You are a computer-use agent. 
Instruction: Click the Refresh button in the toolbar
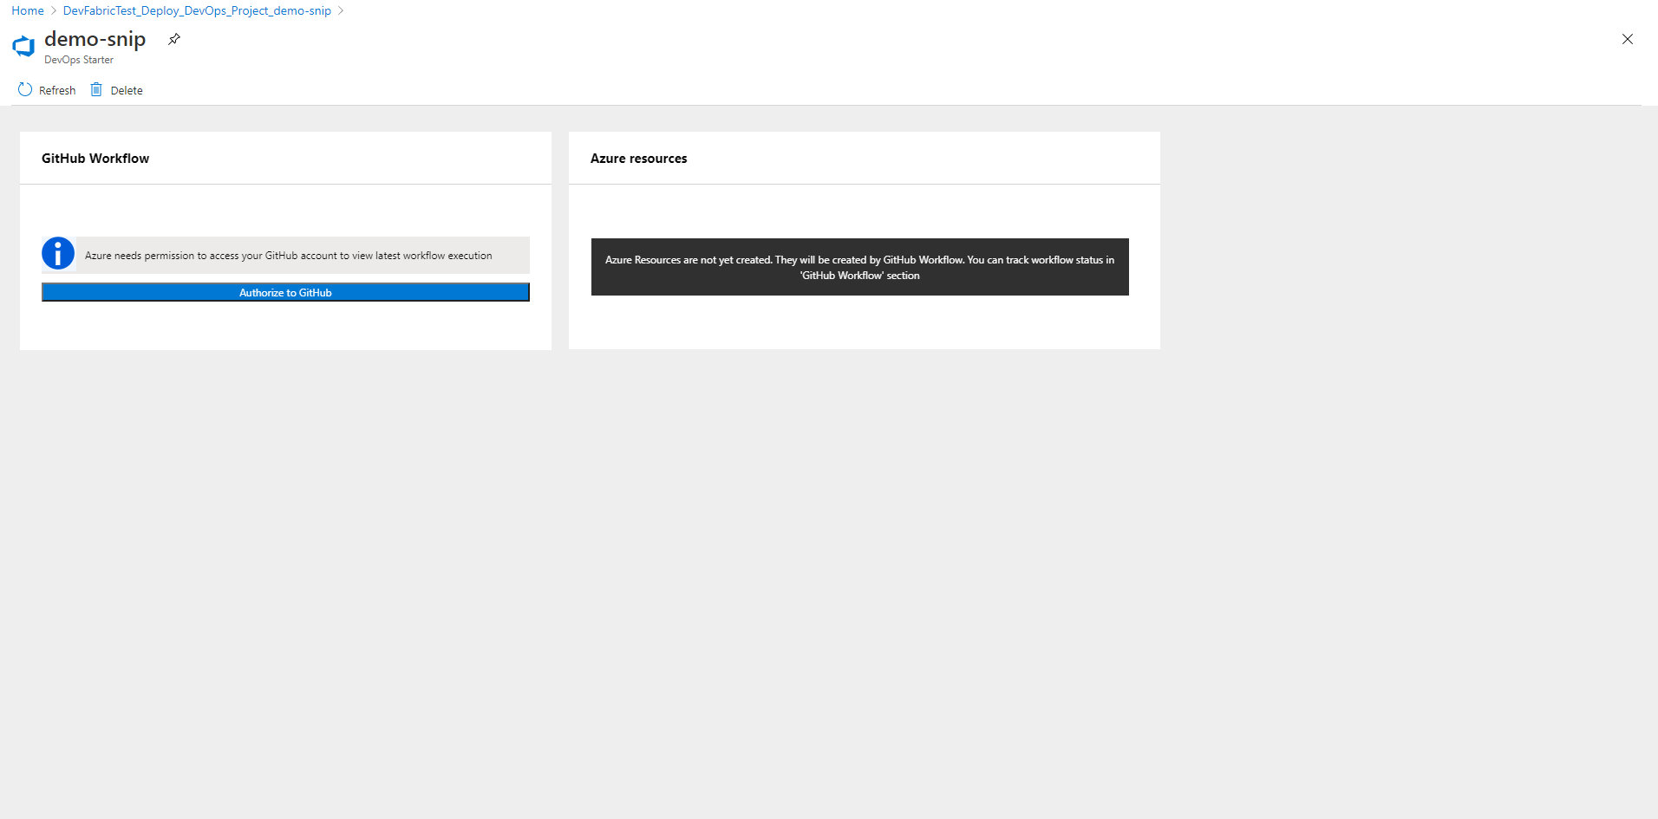pyautogui.click(x=47, y=90)
